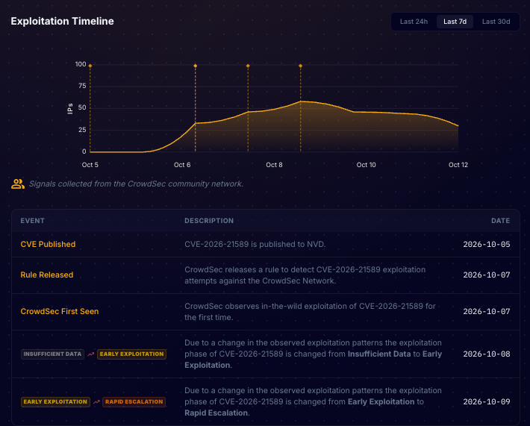Switch to the Last 24h range
Image resolution: width=530 pixels, height=426 pixels.
click(414, 22)
